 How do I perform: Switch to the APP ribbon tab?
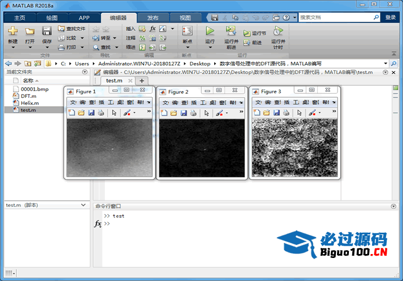[x=84, y=17]
